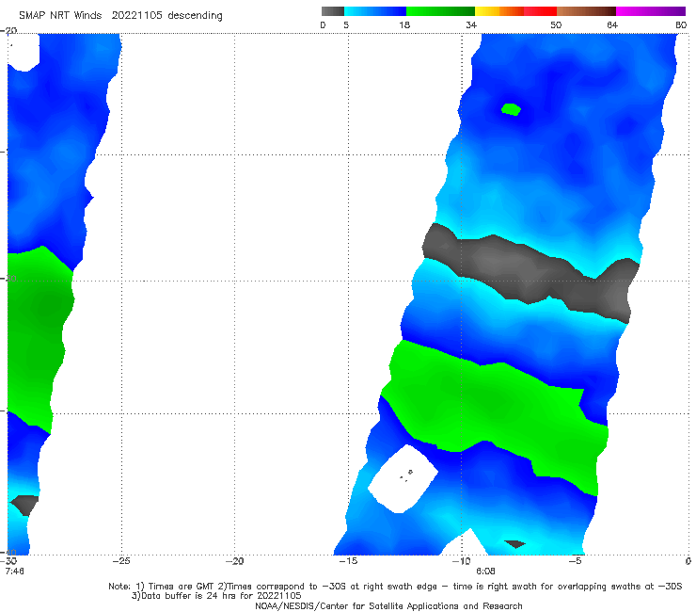Click the magenta 64–80 segment of the color bar

(x=651, y=11)
